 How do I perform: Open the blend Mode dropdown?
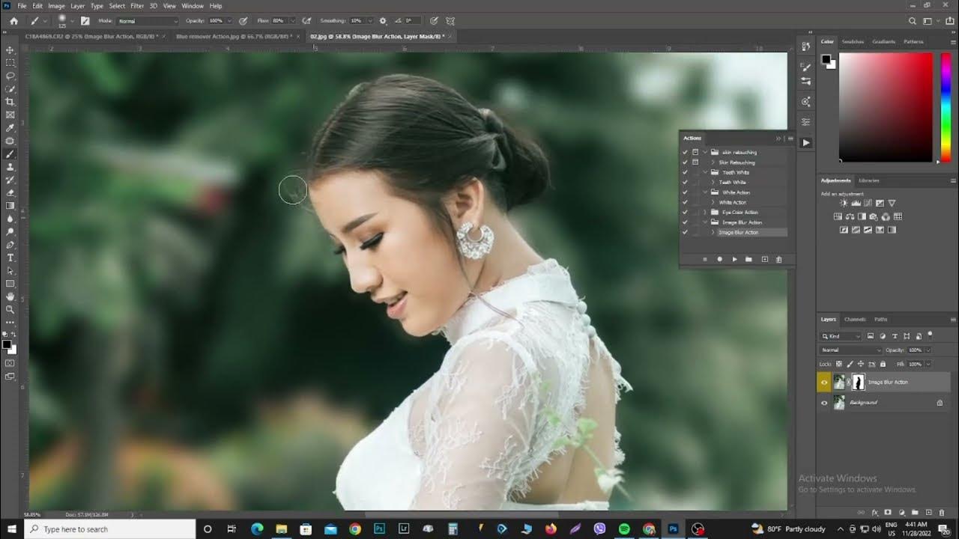(850, 350)
